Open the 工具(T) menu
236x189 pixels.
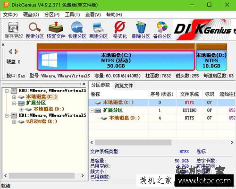coord(72,15)
